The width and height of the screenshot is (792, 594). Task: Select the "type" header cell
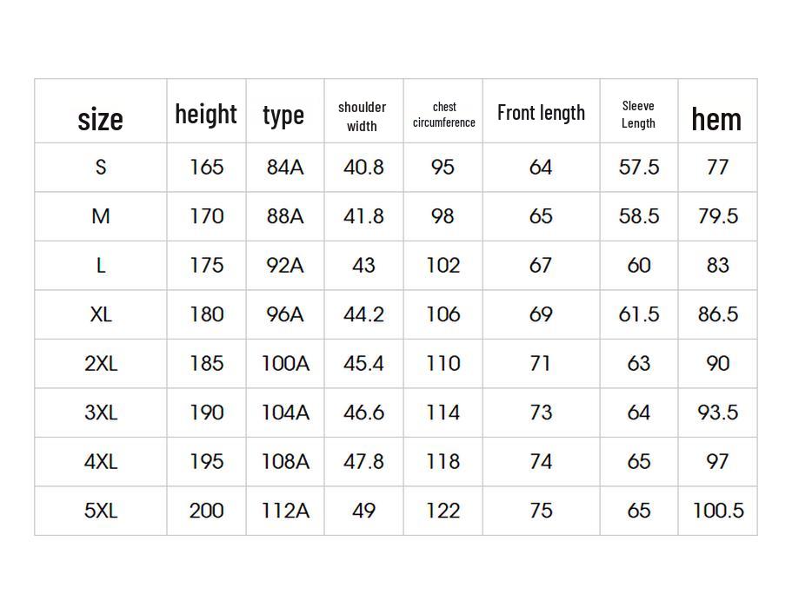pyautogui.click(x=283, y=115)
